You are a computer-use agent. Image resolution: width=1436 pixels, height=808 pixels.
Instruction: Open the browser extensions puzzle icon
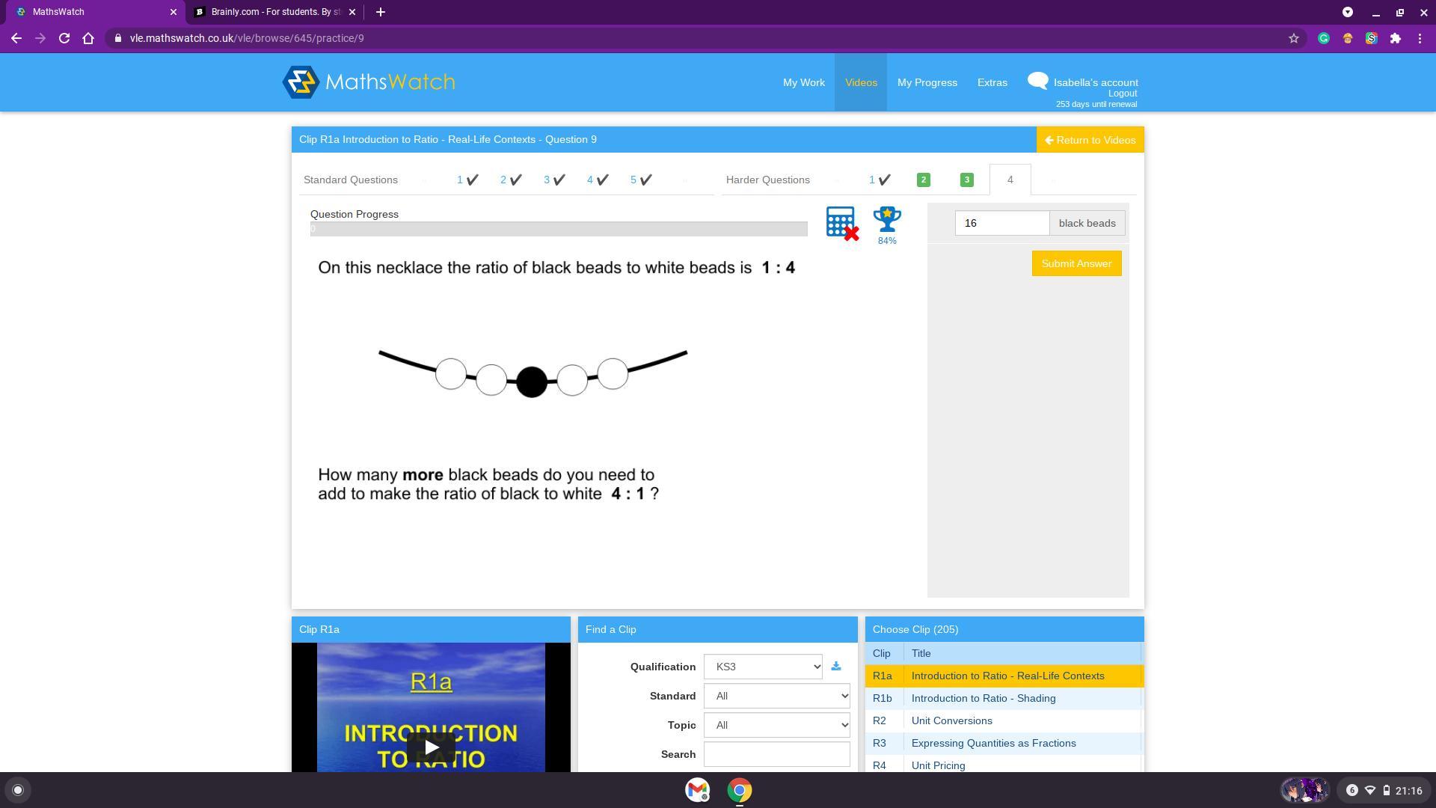[x=1396, y=38]
